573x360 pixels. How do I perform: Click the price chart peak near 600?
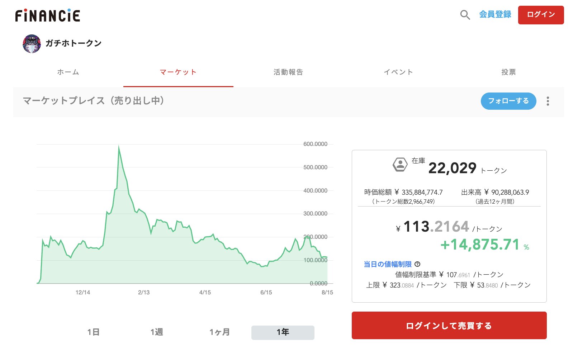click(x=119, y=146)
